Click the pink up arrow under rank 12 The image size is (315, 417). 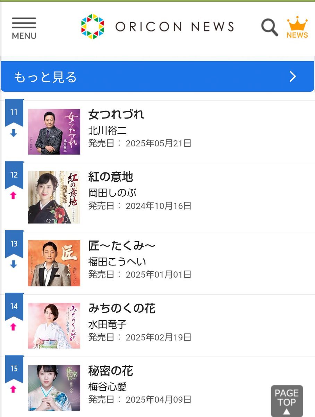14,195
